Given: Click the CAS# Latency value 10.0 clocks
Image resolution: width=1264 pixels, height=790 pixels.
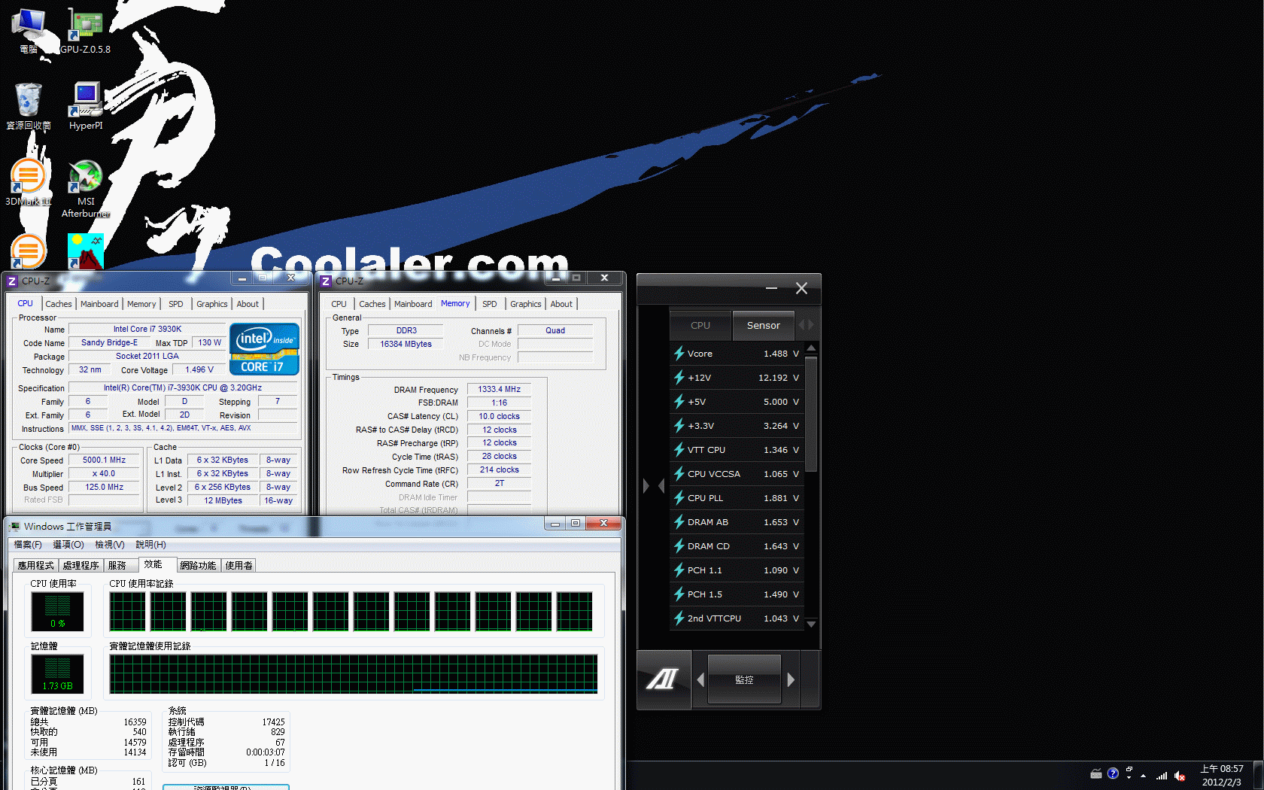Looking at the screenshot, I should [x=499, y=417].
